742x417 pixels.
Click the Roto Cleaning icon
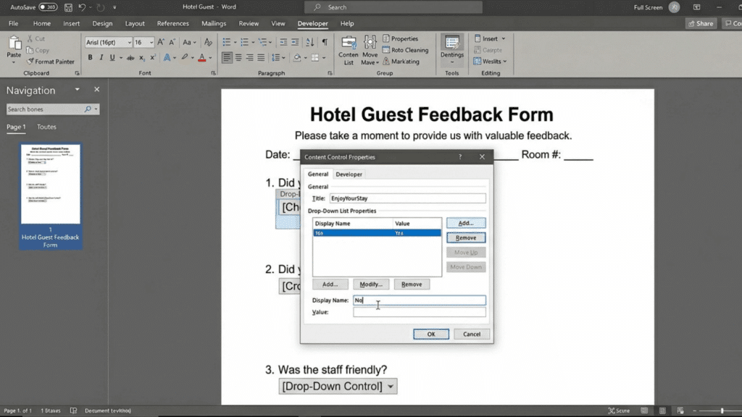point(408,50)
